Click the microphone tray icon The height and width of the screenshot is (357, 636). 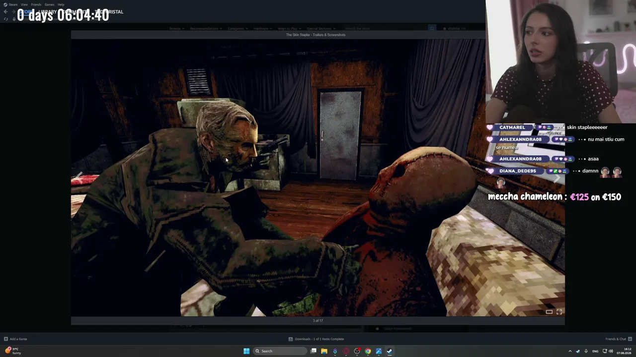[x=586, y=352]
